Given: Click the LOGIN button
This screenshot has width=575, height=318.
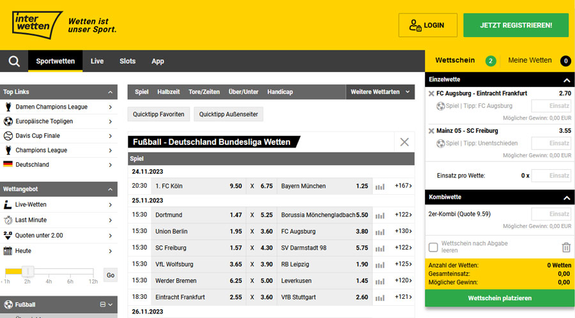Looking at the screenshot, I should [428, 26].
